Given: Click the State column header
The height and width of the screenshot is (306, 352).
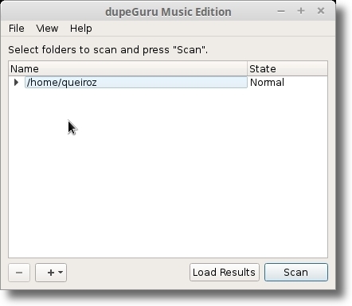Looking at the screenshot, I should click(287, 69).
